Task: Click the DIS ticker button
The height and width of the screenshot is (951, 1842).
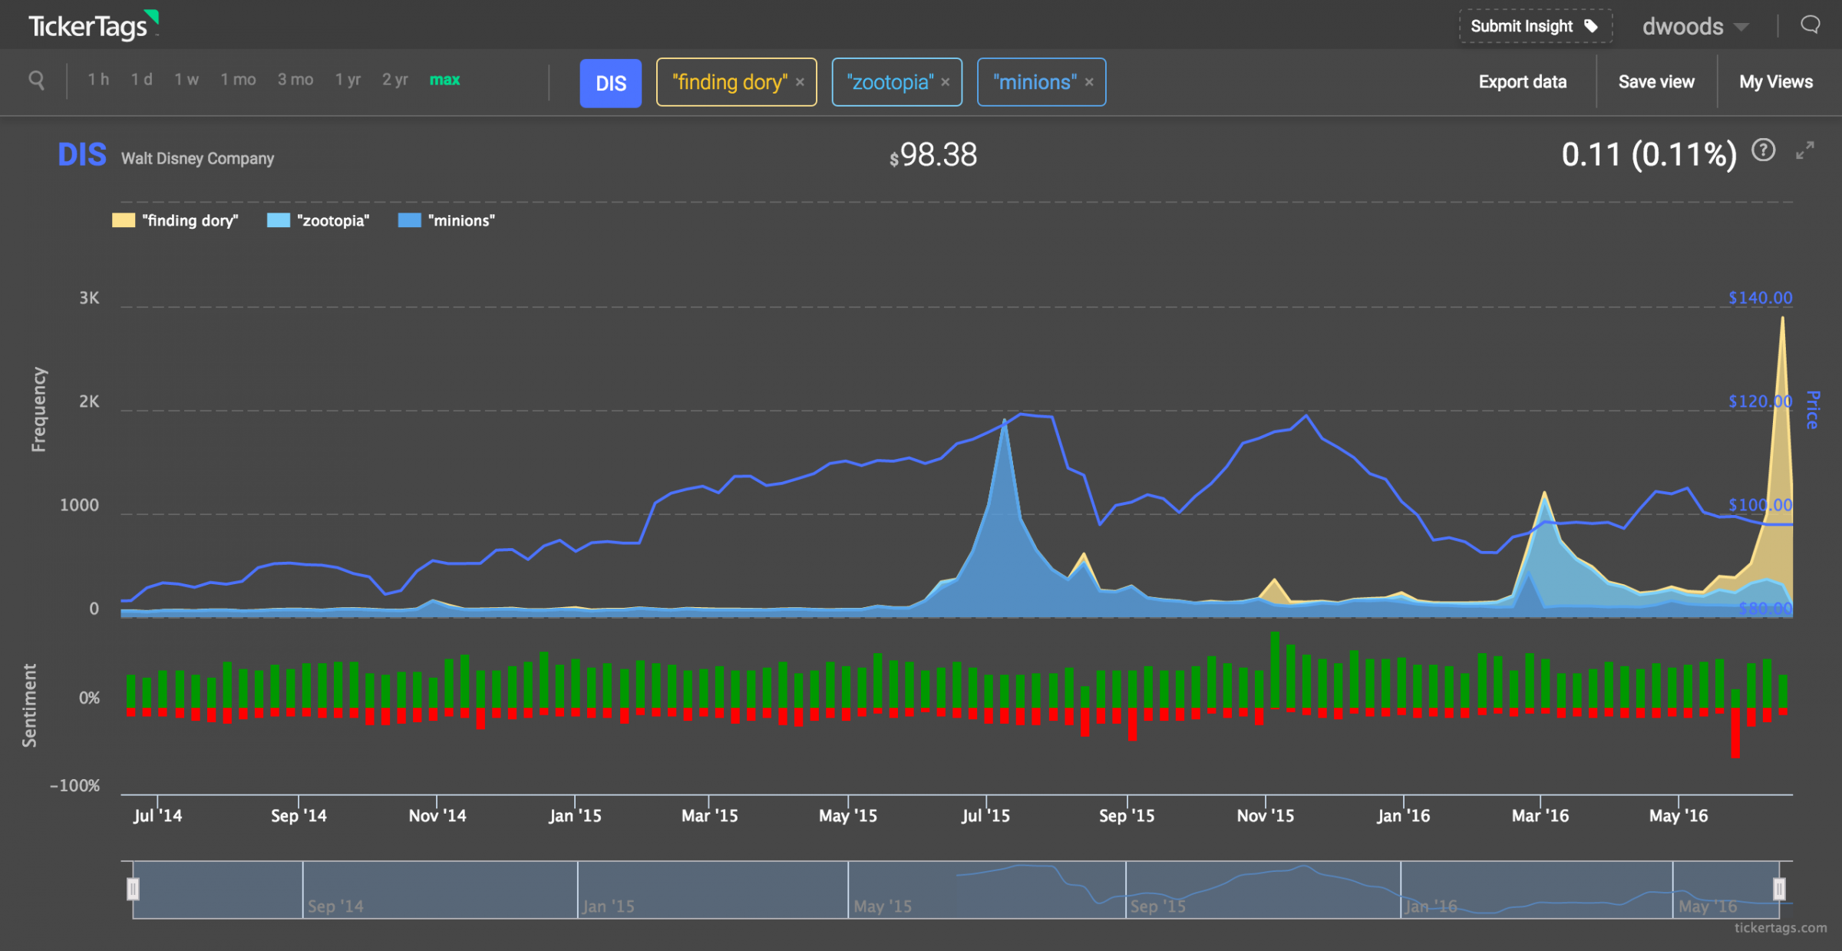Action: 611,83
